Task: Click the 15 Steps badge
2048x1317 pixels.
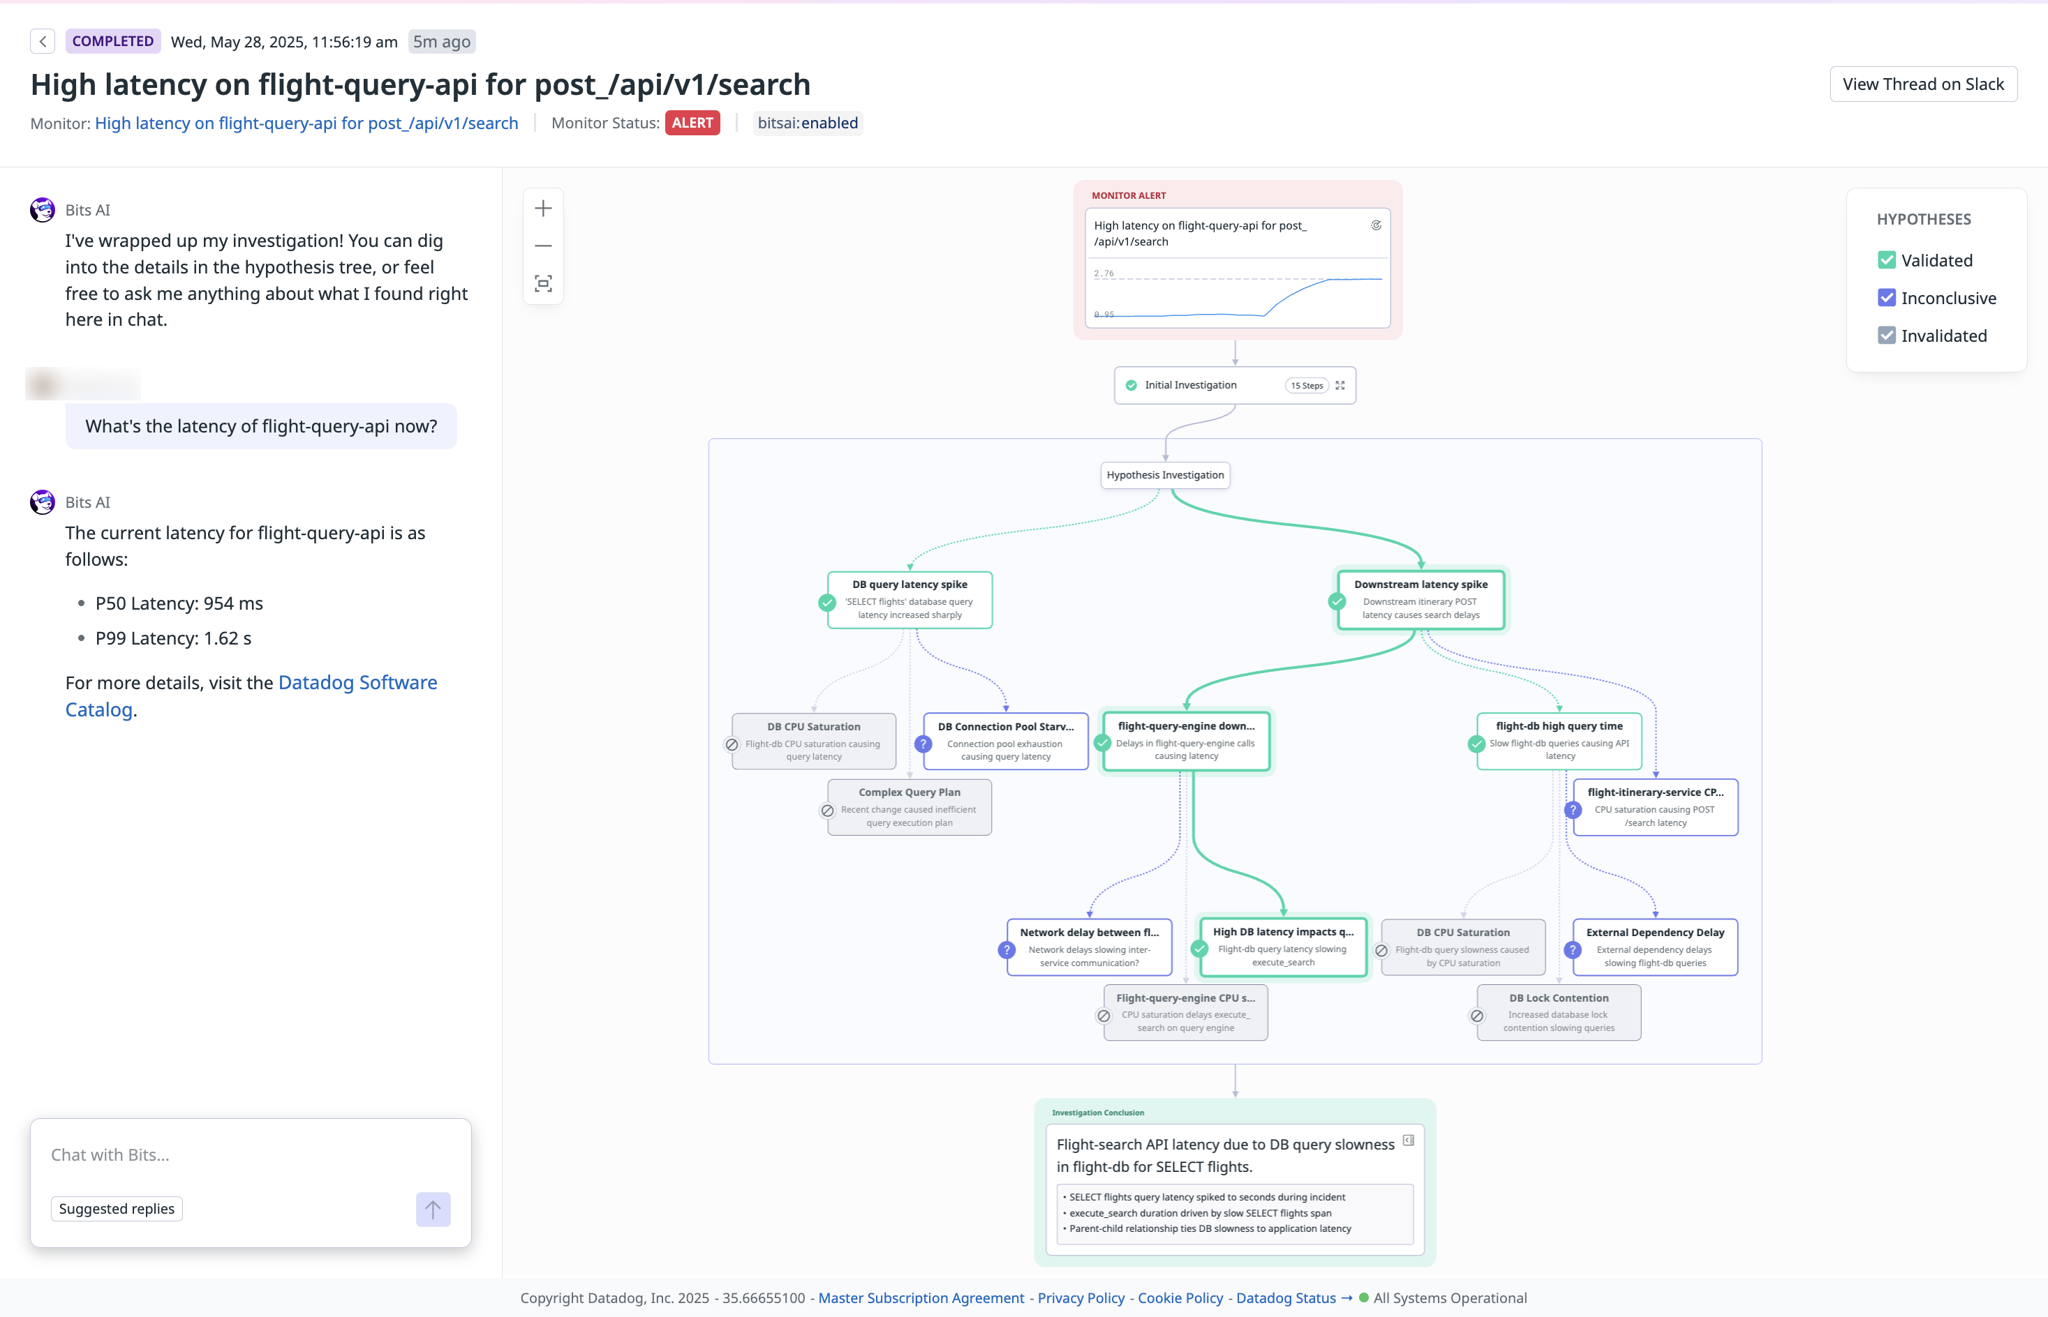Action: pos(1307,386)
